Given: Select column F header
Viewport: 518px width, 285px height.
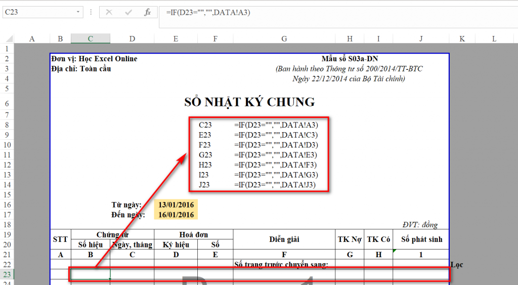Looking at the screenshot, I should 215,38.
